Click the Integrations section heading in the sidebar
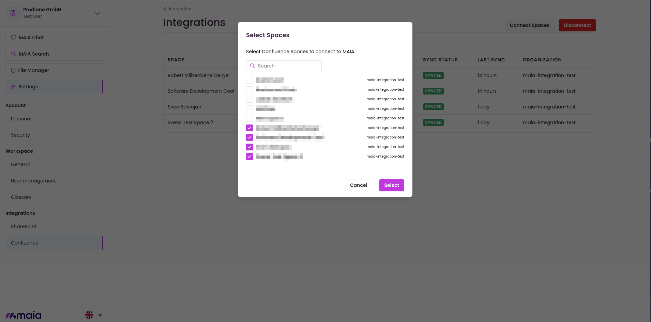The height and width of the screenshot is (322, 651). [x=20, y=213]
